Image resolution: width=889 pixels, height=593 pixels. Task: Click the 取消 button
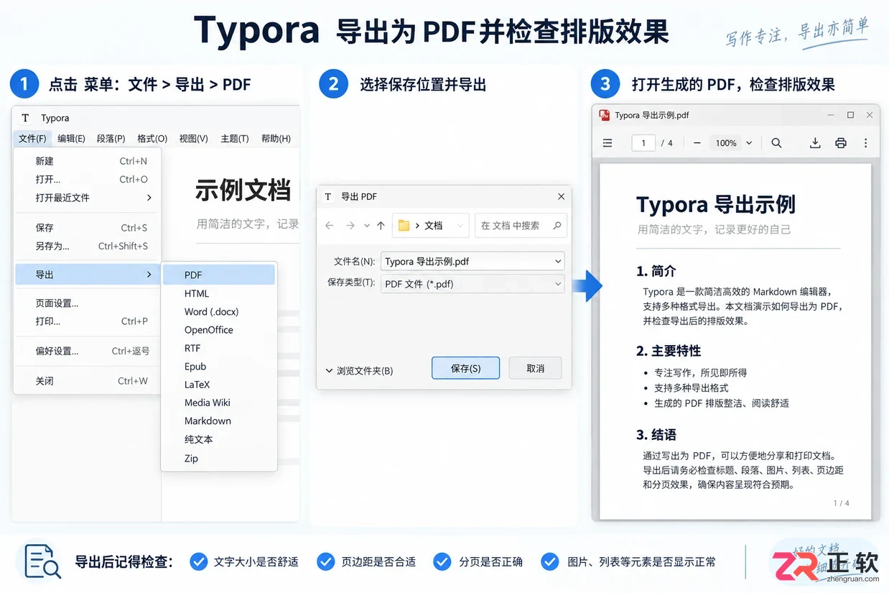[x=535, y=368]
